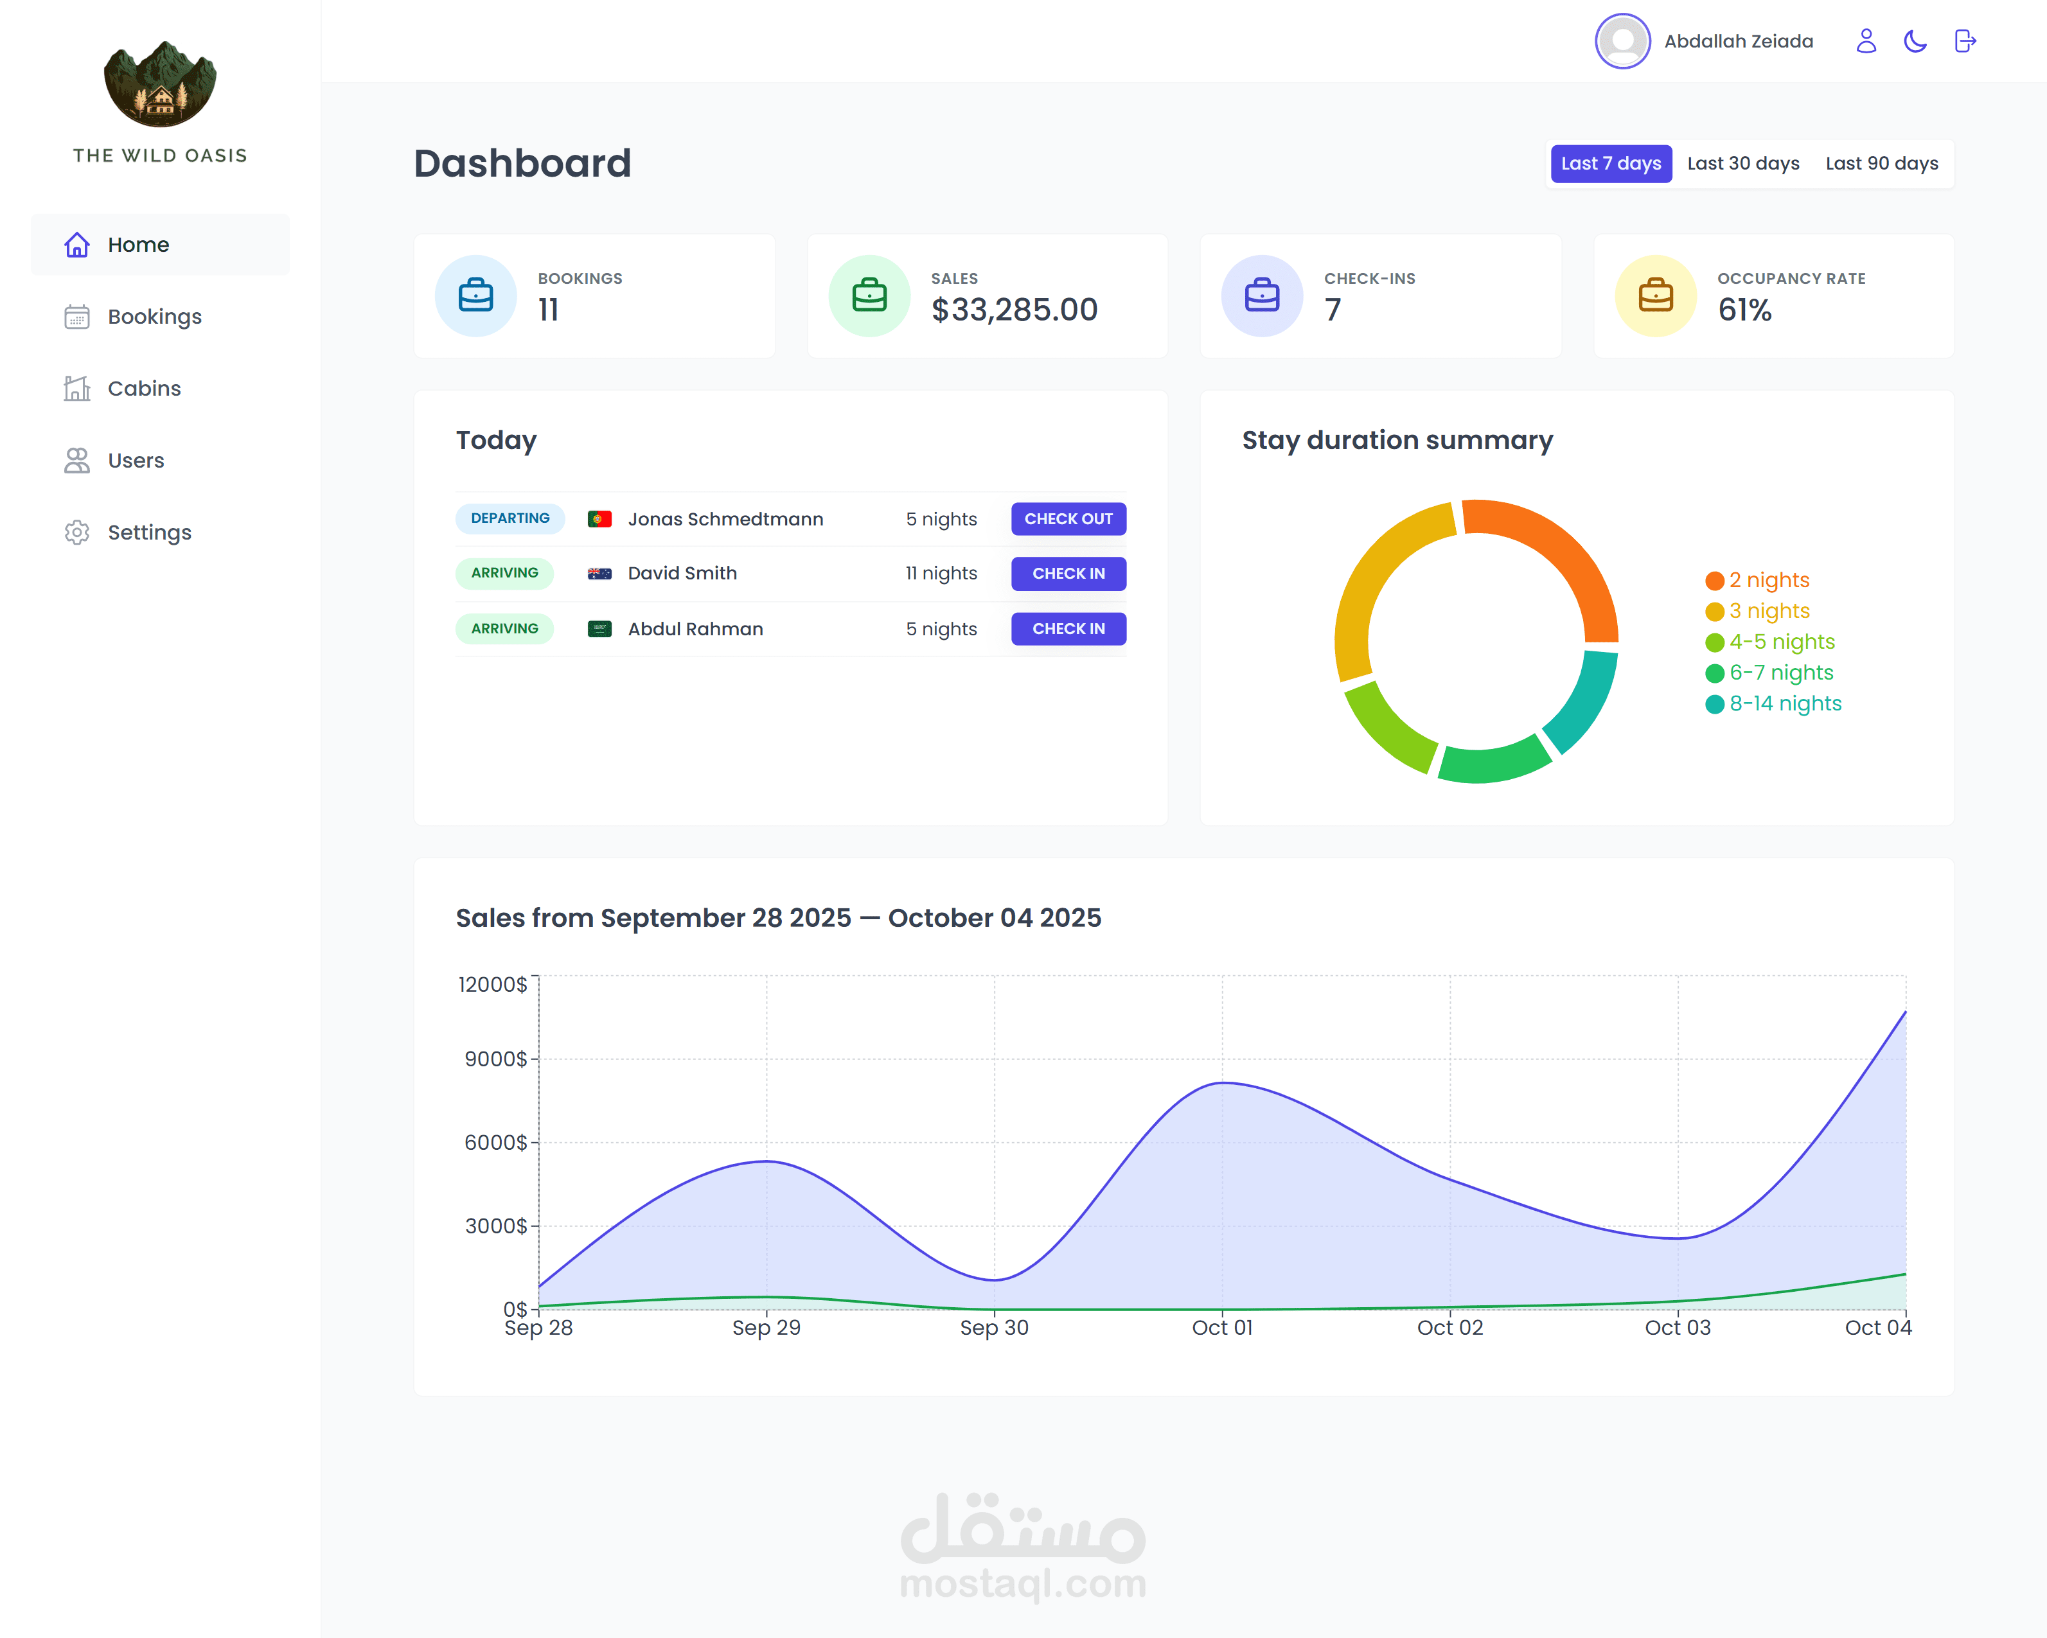The height and width of the screenshot is (1638, 2047).
Task: Toggle dark mode with moon icon
Action: [x=1915, y=41]
